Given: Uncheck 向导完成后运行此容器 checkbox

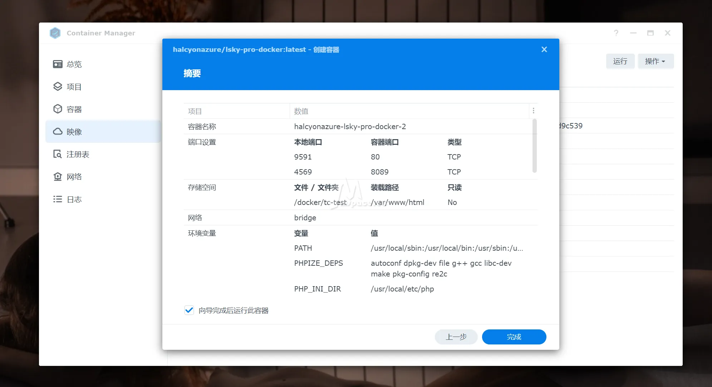Looking at the screenshot, I should (189, 310).
